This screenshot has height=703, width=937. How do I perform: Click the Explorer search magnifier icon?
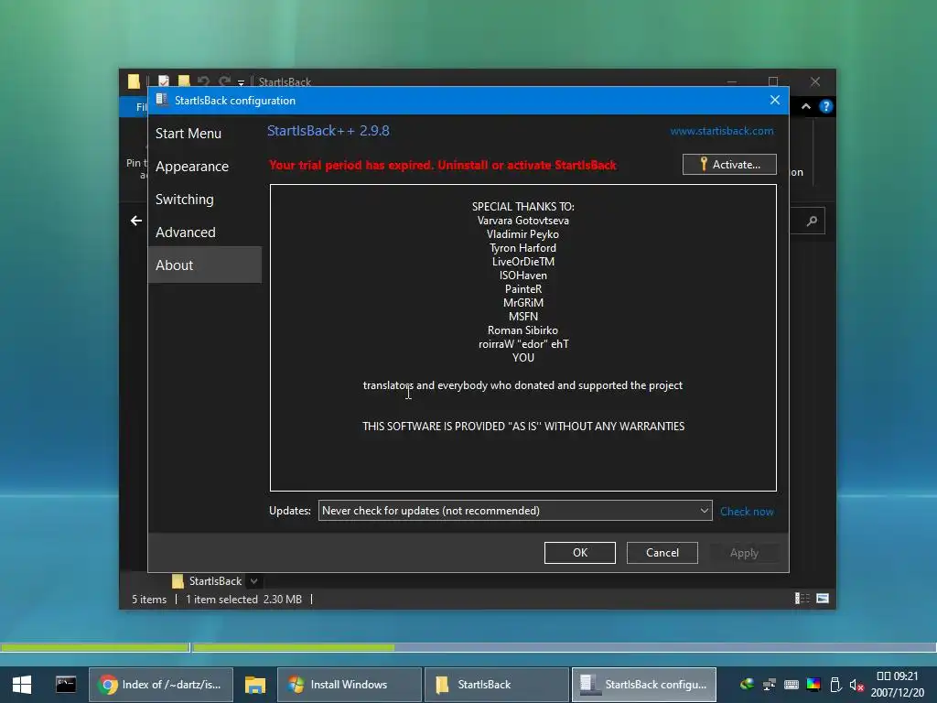coord(812,222)
